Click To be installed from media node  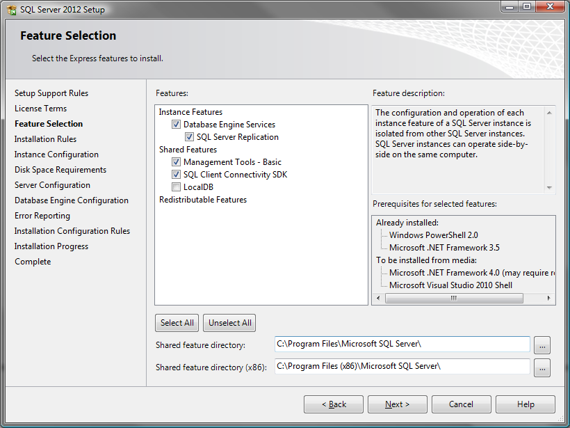[426, 260]
